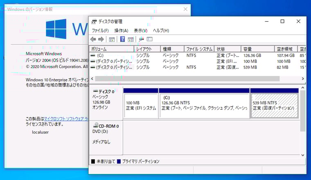The width and height of the screenshot is (311, 180).
Task: Select the 539 MB NTFS recovery partition block
Action: tap(275, 103)
